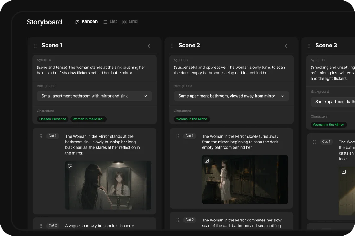Click the Cut 2 label in Scene 1
The width and height of the screenshot is (355, 236).
(53, 225)
